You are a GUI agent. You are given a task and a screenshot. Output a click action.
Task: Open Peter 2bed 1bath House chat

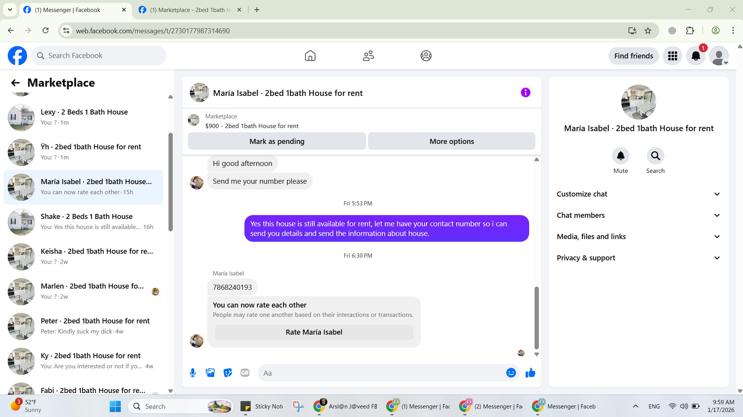(x=83, y=326)
